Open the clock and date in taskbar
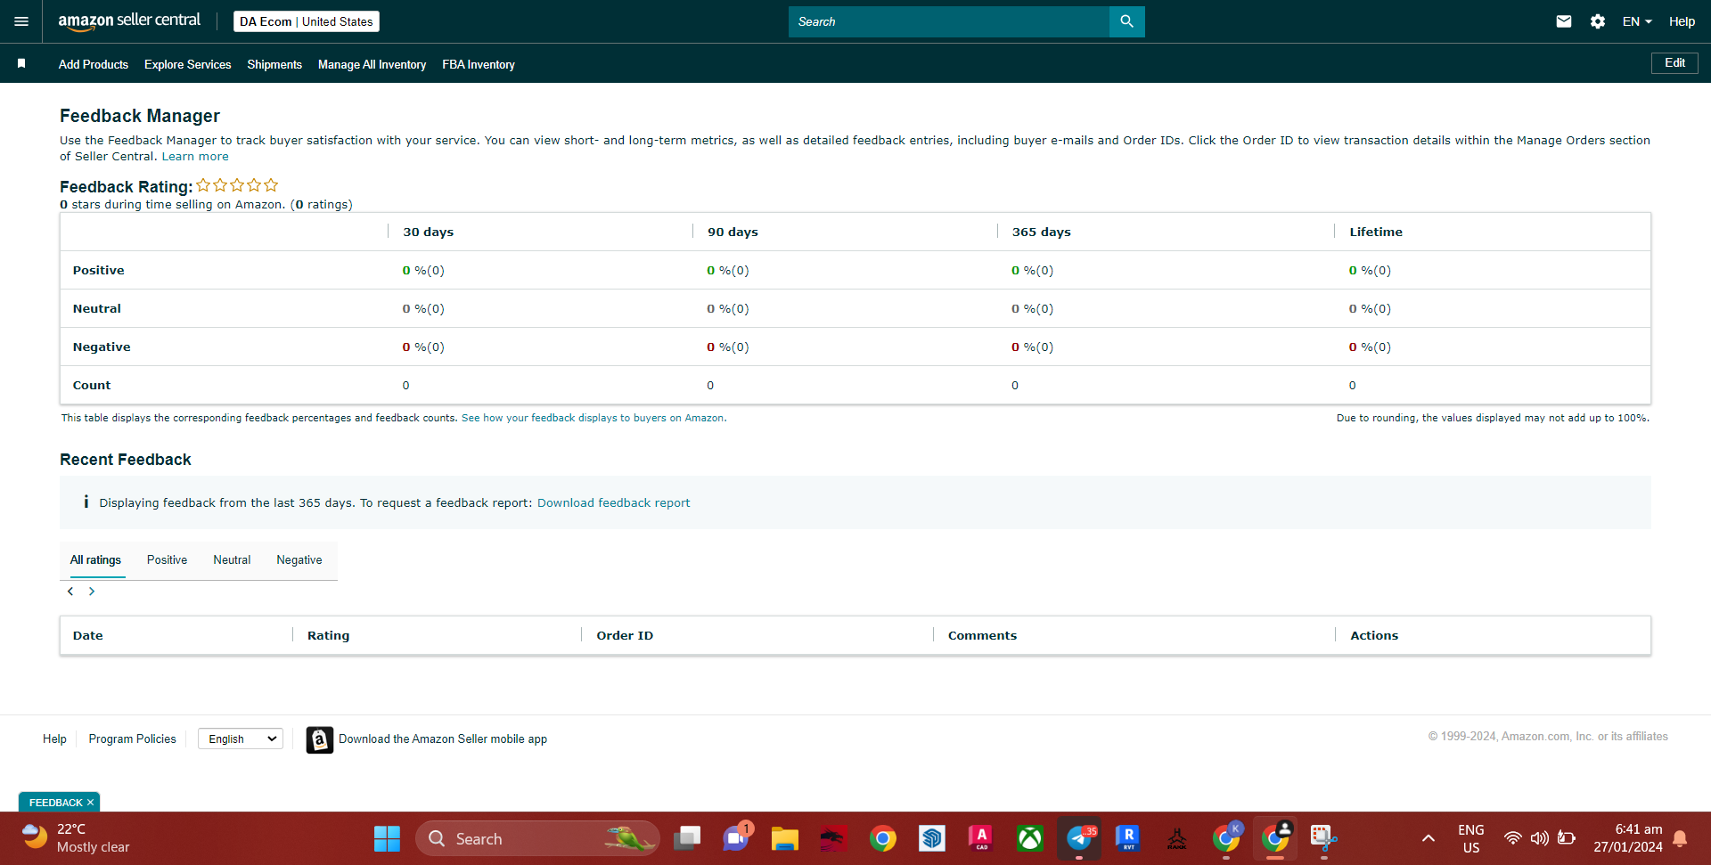The height and width of the screenshot is (865, 1711). pyautogui.click(x=1627, y=838)
